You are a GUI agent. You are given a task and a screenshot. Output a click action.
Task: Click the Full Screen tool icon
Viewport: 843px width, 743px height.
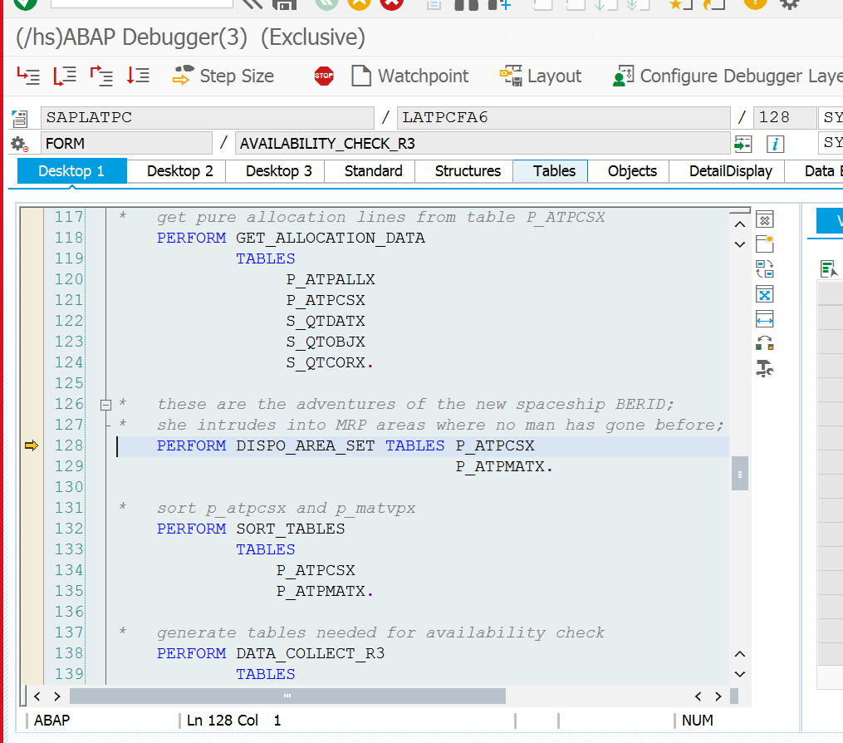click(764, 294)
